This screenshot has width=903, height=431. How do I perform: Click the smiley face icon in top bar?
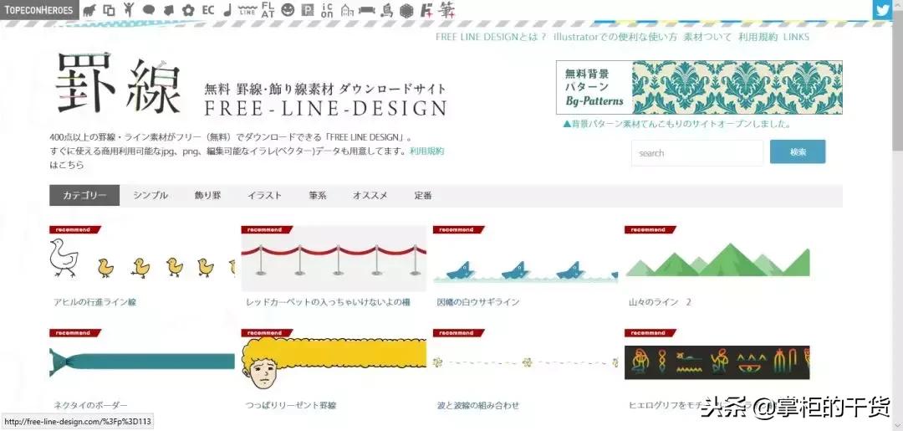click(x=288, y=10)
